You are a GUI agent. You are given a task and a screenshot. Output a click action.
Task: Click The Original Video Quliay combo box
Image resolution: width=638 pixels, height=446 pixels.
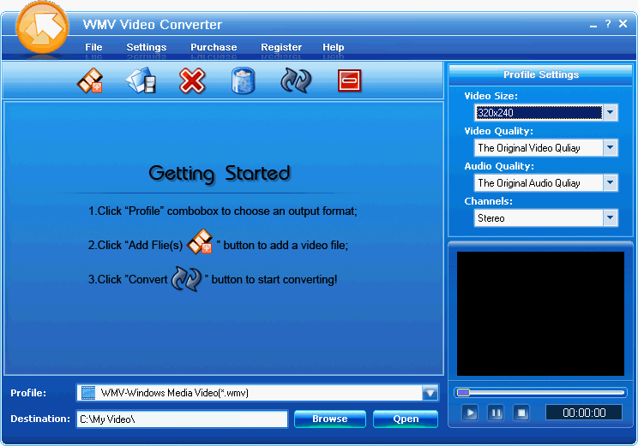coord(545,148)
